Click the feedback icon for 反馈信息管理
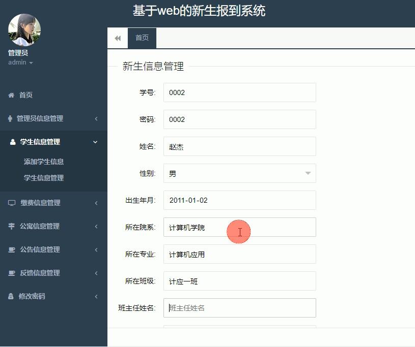 pos(11,273)
